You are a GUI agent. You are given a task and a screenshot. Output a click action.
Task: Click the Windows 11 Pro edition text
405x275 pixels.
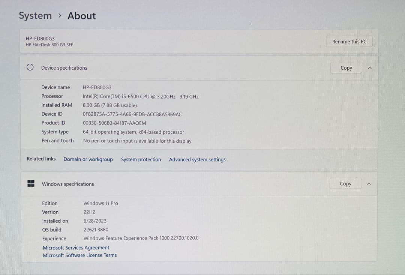coord(100,203)
